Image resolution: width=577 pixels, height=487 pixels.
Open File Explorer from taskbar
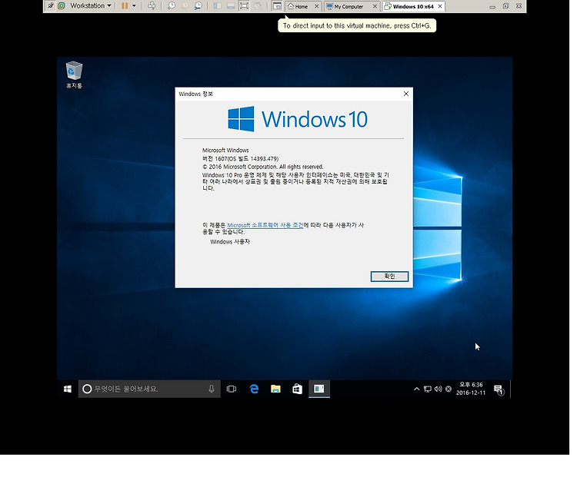[275, 389]
